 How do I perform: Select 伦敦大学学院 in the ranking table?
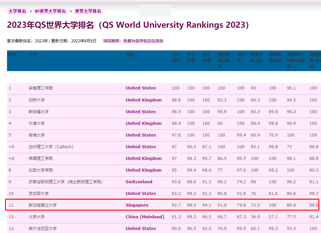[41, 170]
